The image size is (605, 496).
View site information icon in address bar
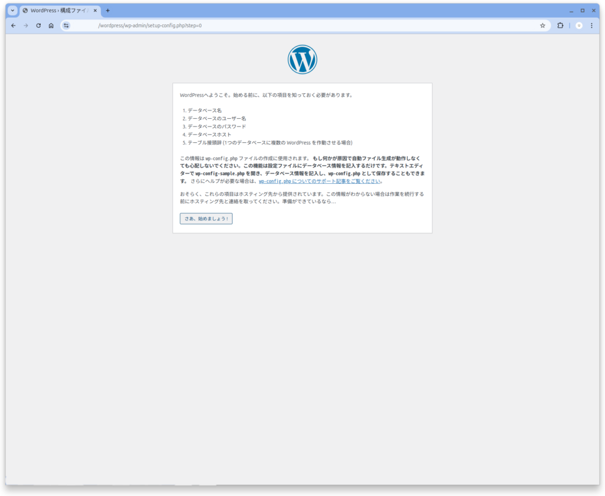[x=66, y=25]
